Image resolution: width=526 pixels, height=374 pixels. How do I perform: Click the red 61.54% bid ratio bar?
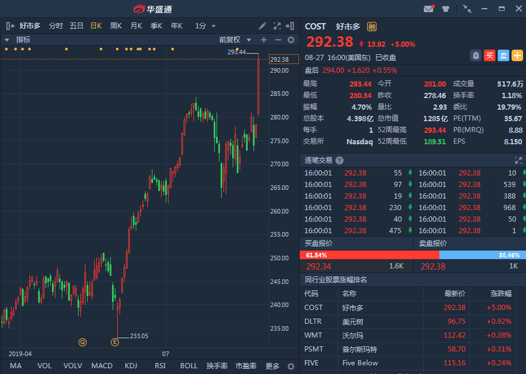[x=370, y=255]
